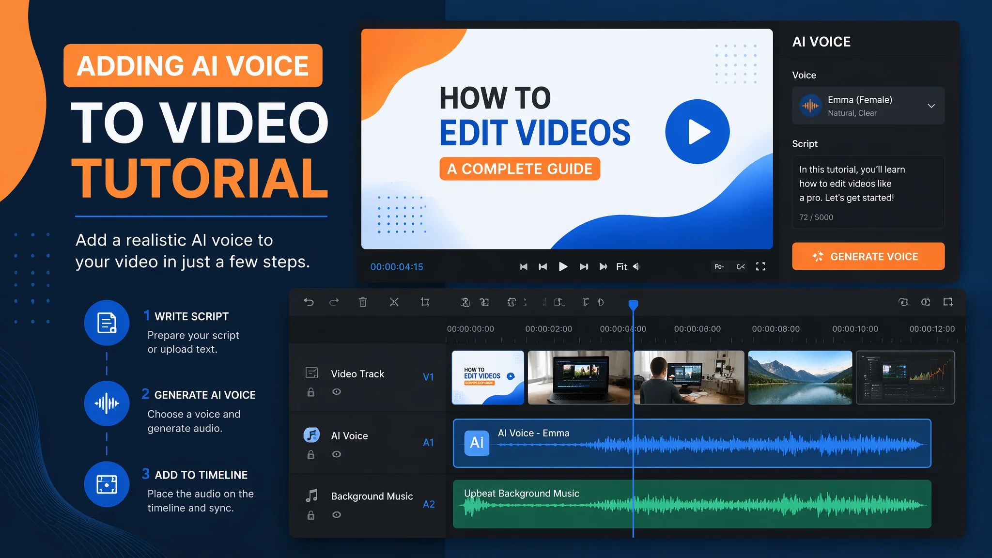Screen dimensions: 992x558
Task: Click the 00:00:04:15 timecode display
Action: pyautogui.click(x=397, y=267)
